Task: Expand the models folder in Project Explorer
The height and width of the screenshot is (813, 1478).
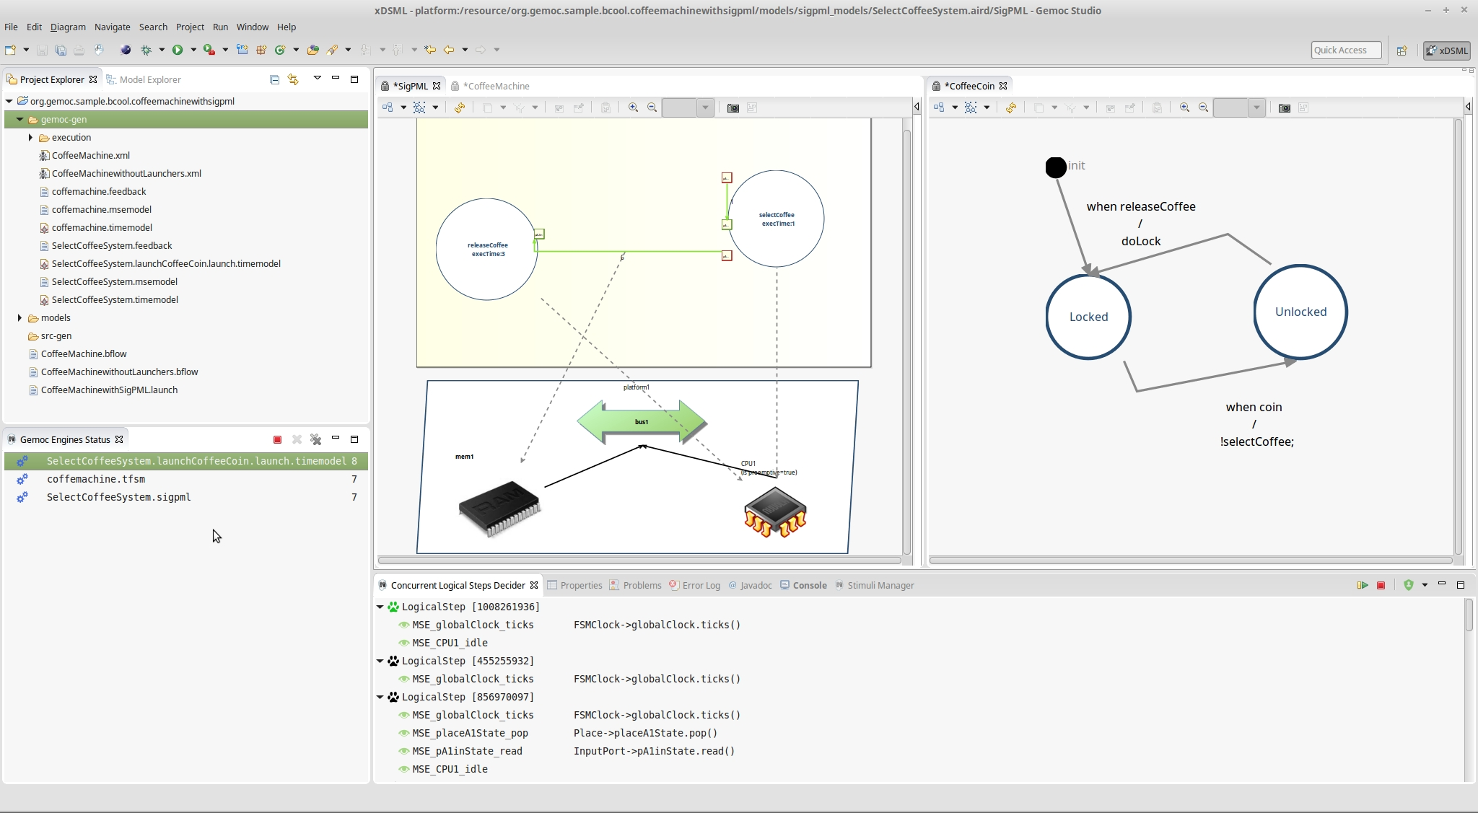Action: [x=19, y=317]
